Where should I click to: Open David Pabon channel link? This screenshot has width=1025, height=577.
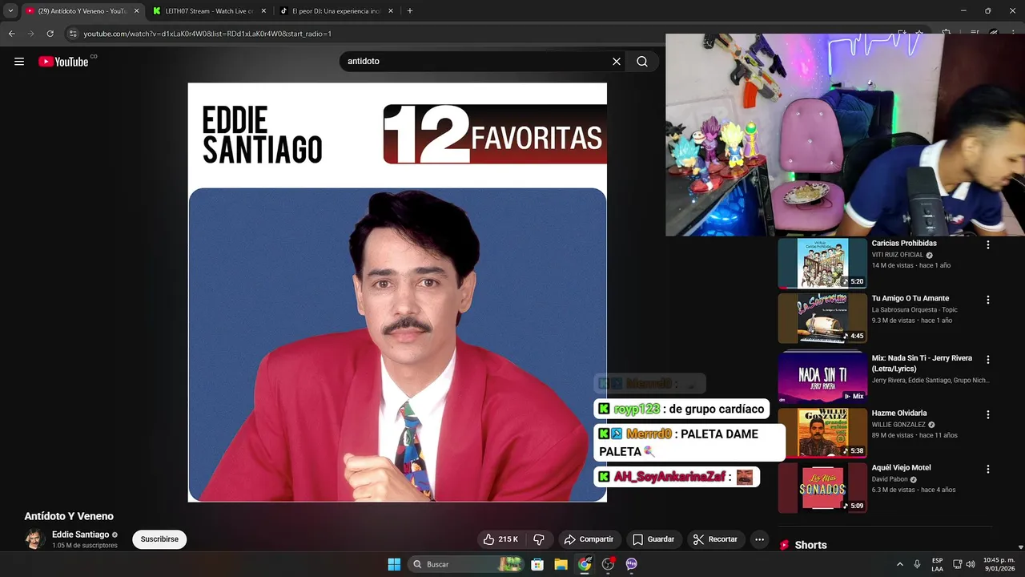(x=890, y=479)
